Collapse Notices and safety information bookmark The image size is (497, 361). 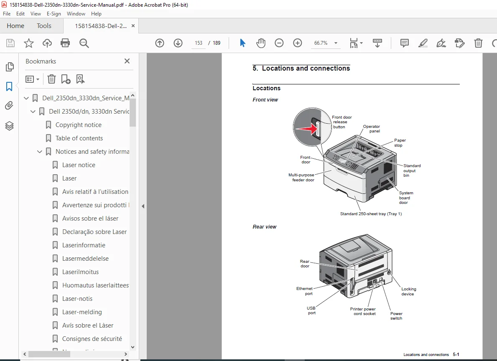tap(40, 152)
